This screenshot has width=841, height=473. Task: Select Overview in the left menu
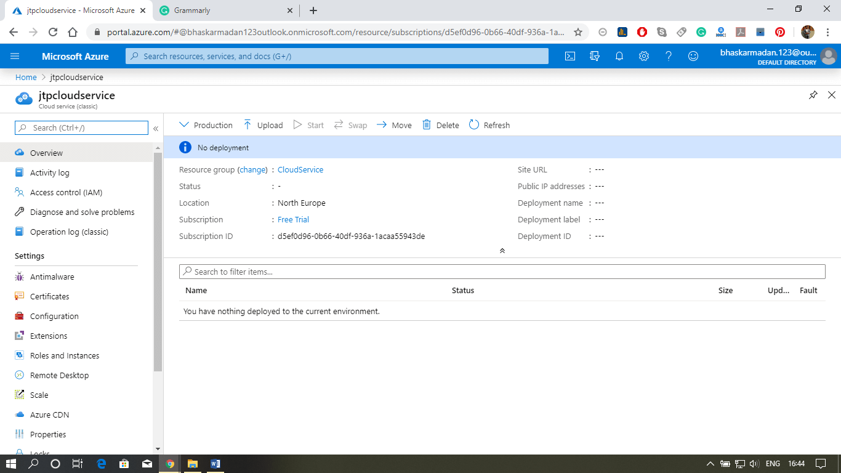point(76,153)
